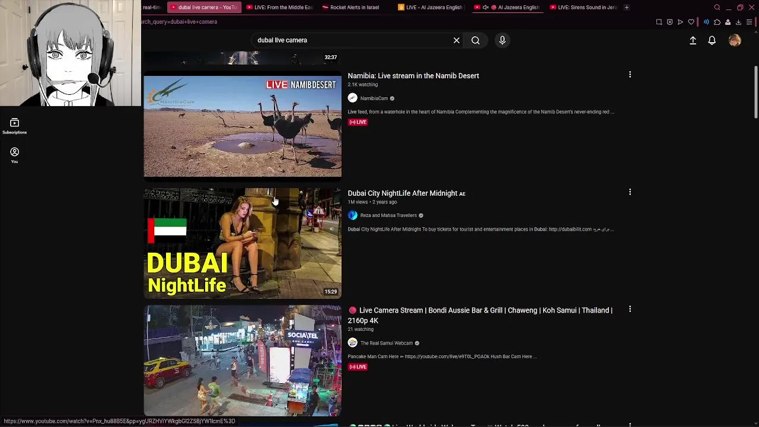
Task: Open a new browser tab with plus
Action: click(x=626, y=7)
